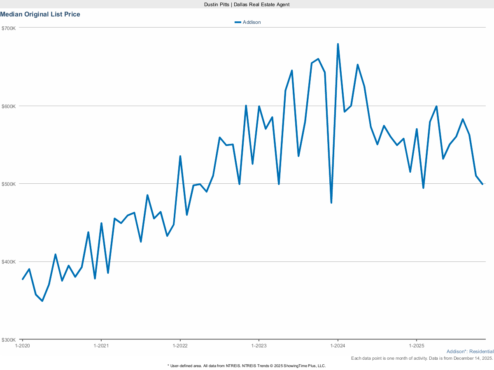Viewport: 494px width, 370px height.
Task: Click the $600K y-axis label
Action: [8, 106]
